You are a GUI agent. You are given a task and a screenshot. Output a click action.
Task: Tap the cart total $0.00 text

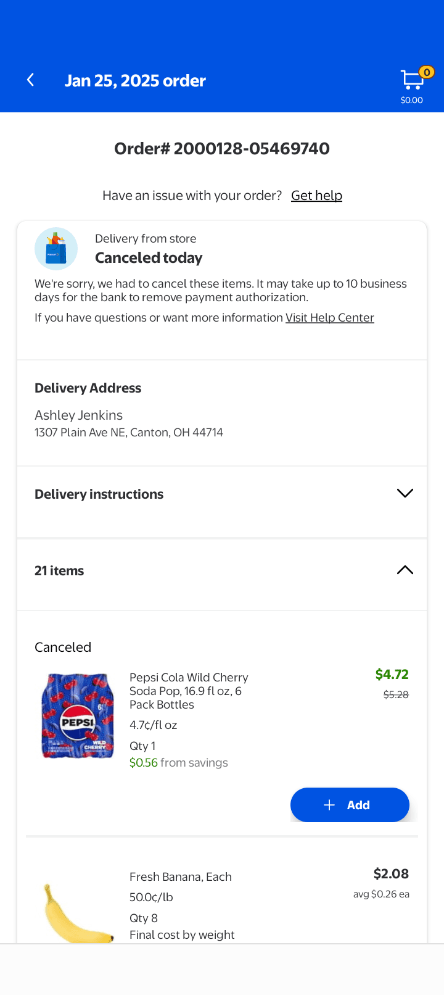tap(411, 100)
